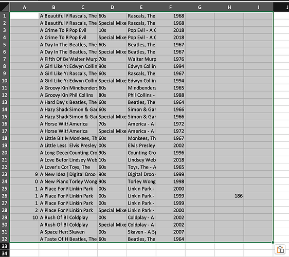Click row 33 header
289x257 pixels.
click(x=5, y=246)
